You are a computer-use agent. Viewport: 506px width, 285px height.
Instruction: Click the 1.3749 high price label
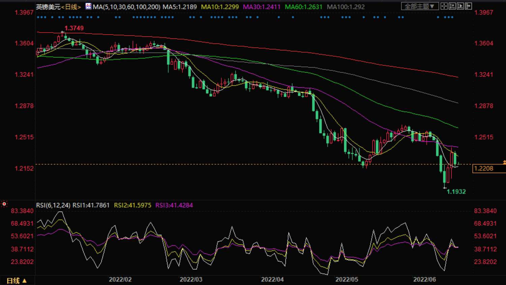(74, 28)
